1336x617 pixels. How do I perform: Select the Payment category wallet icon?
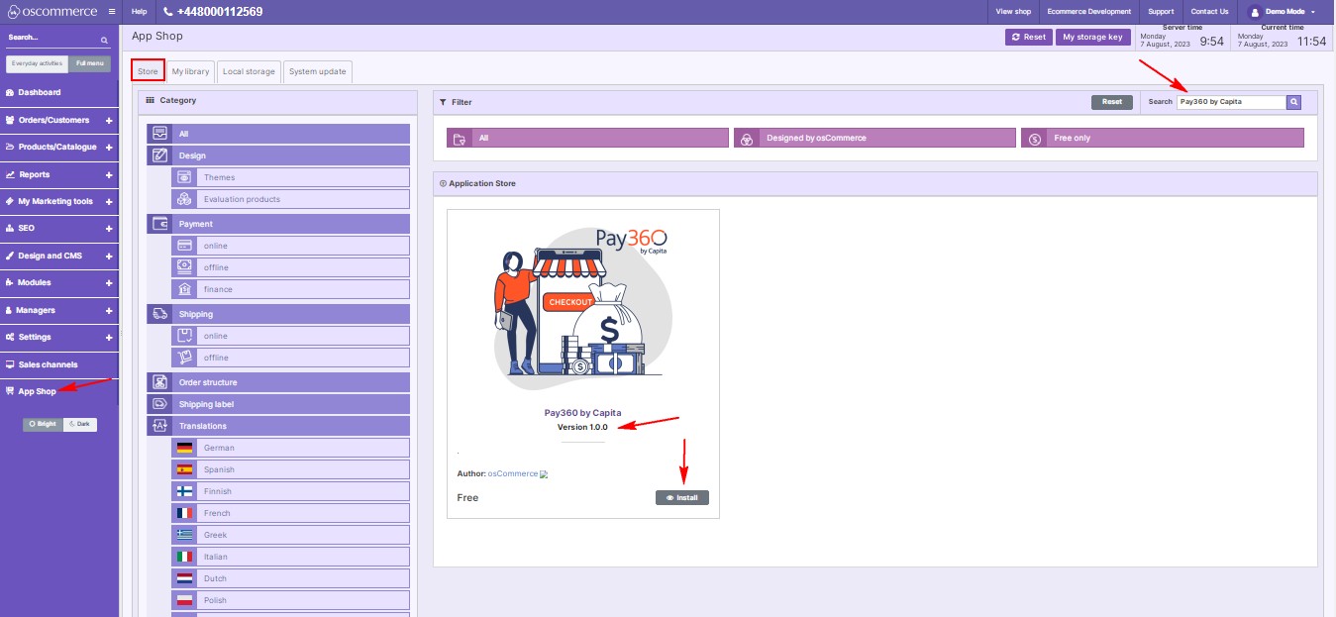[159, 224]
